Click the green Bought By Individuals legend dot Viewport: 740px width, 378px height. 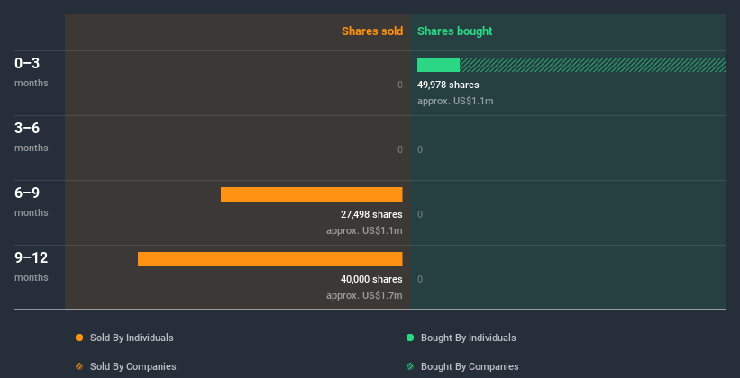[x=410, y=337]
